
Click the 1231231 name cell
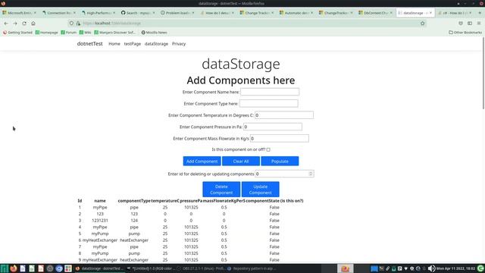(100, 221)
